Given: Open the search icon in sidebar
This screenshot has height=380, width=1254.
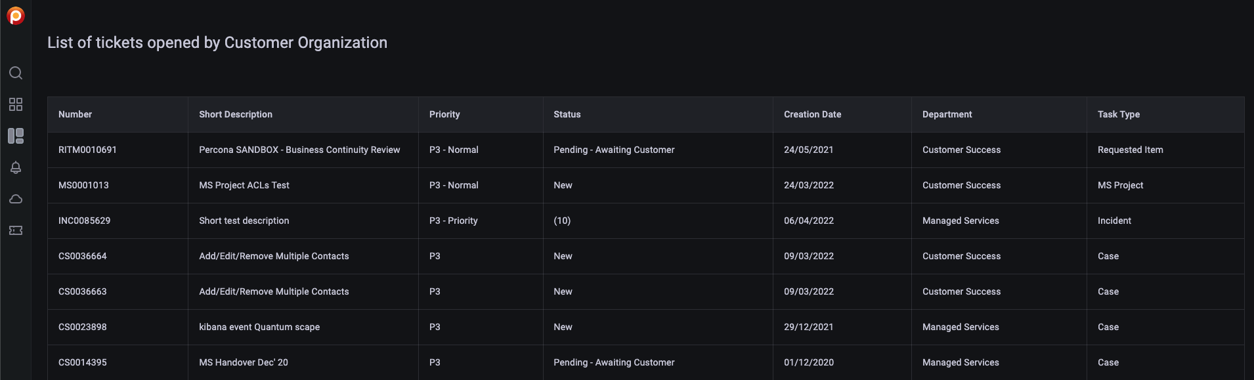Looking at the screenshot, I should click(x=16, y=73).
